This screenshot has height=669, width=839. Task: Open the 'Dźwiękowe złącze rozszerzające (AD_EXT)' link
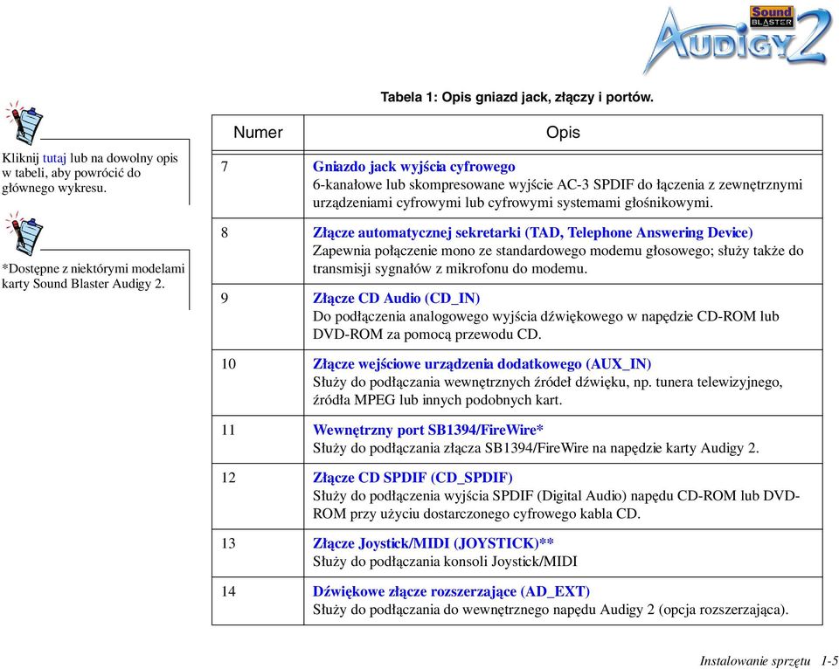[x=451, y=591]
